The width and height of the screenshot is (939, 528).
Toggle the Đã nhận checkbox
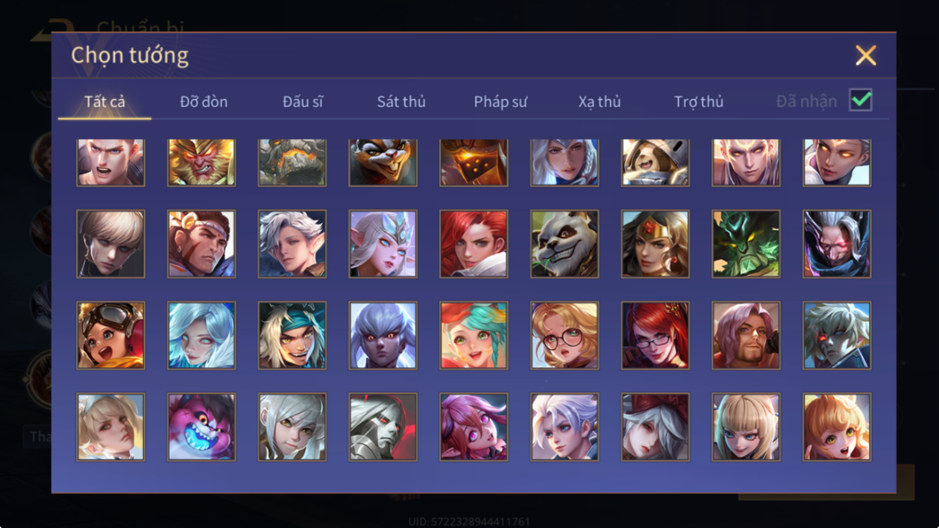click(861, 100)
